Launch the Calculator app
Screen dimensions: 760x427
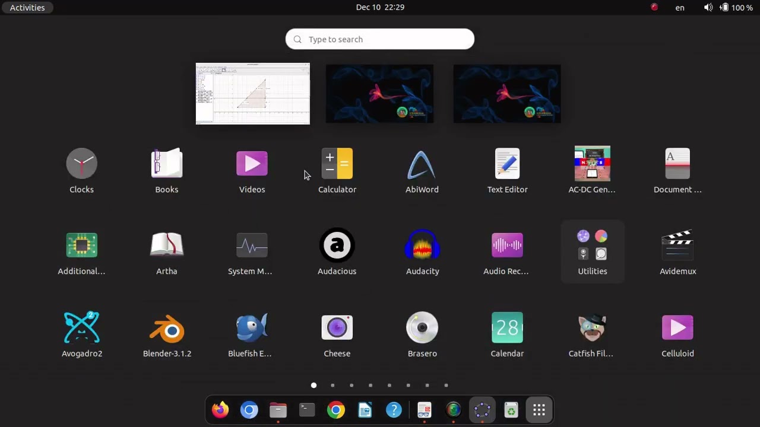click(337, 171)
